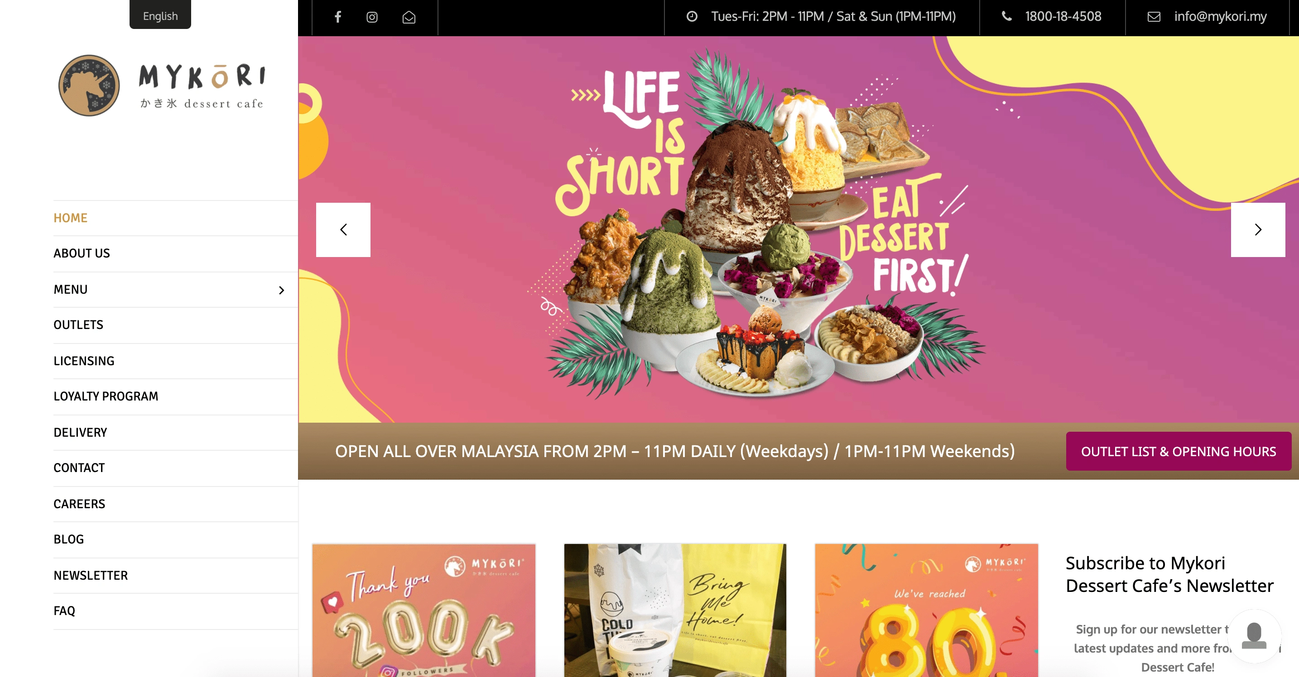Screen dimensions: 1299x677
Task: Open the Bring Me Home post image
Action: coord(675,610)
